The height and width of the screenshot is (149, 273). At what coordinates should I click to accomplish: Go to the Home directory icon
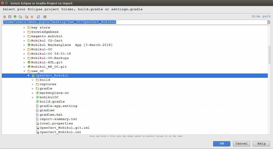[5, 17]
